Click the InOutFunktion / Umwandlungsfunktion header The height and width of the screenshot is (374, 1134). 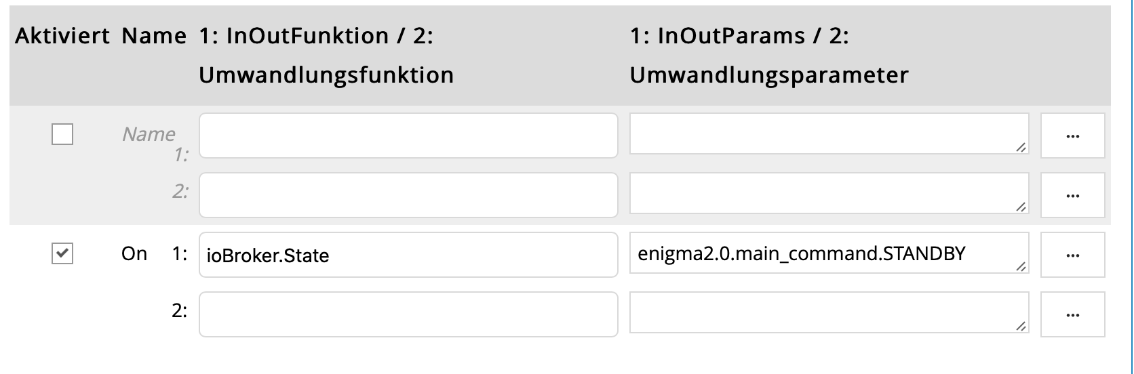(326, 55)
